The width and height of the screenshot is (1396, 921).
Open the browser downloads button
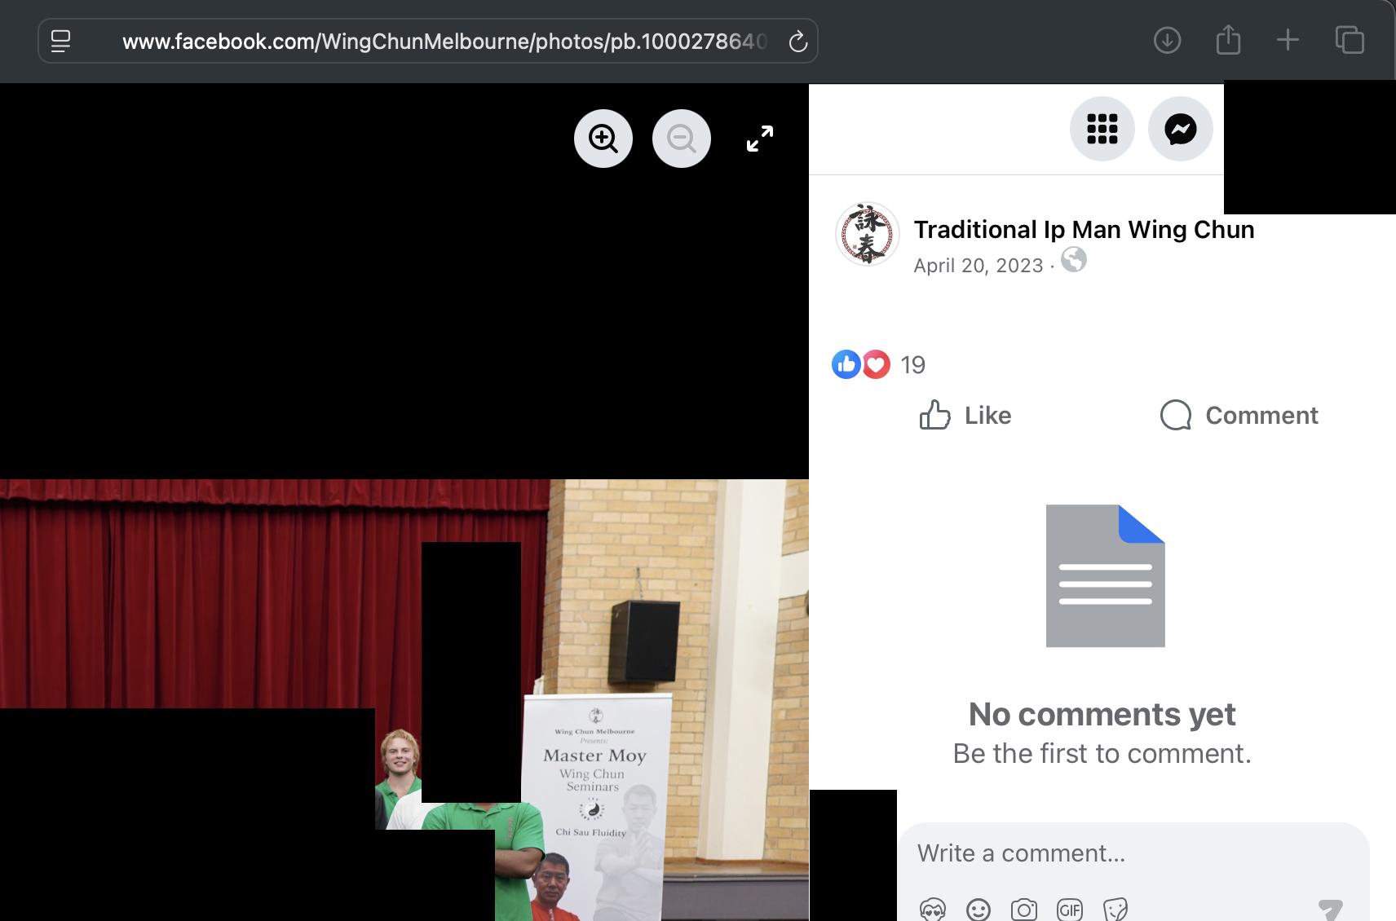(1167, 40)
